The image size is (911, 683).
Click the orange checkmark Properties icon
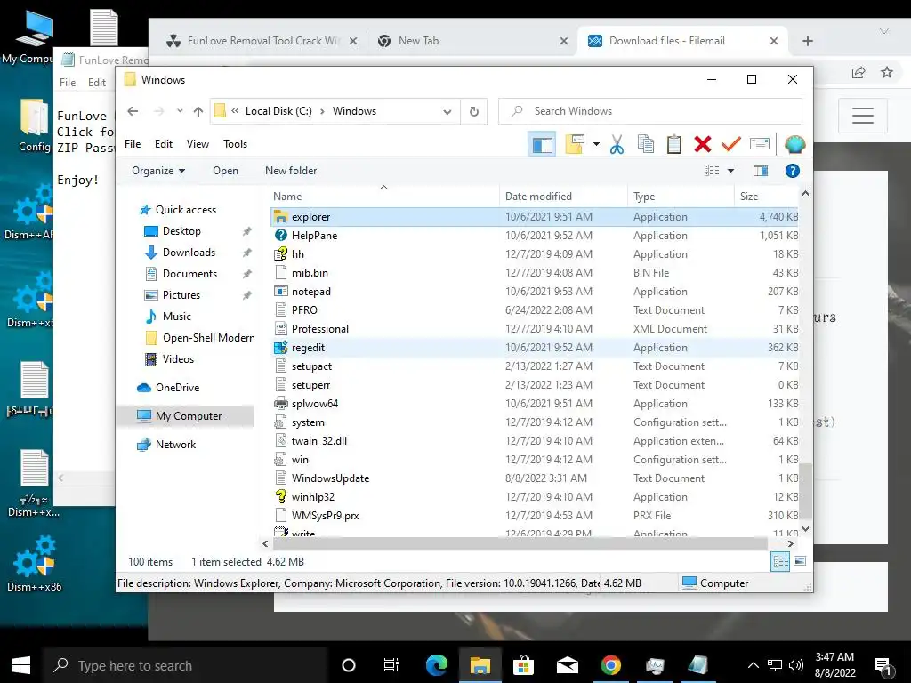(731, 145)
